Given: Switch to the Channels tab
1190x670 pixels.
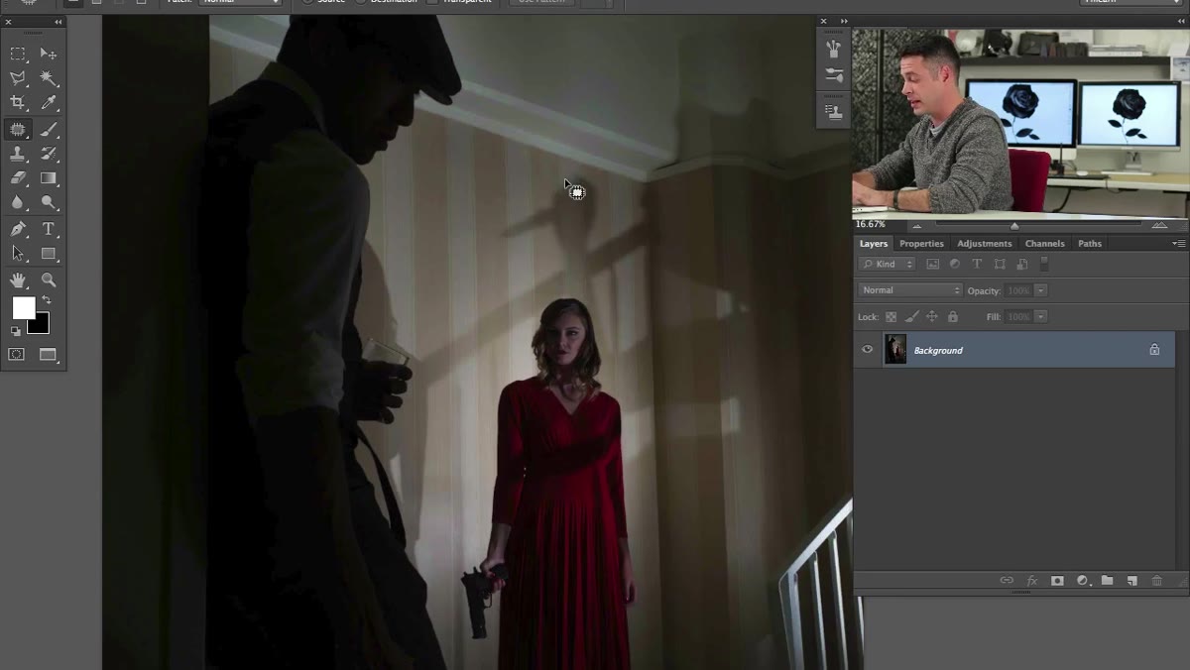Looking at the screenshot, I should pos(1044,244).
